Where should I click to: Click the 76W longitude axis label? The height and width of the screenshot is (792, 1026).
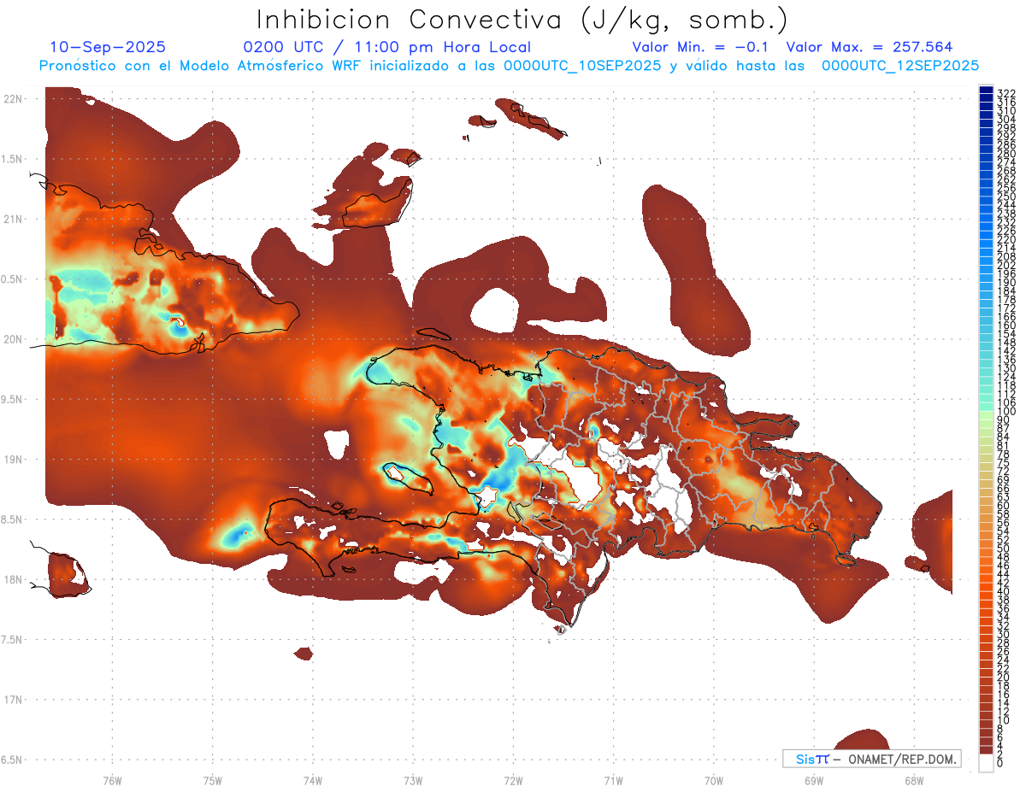pyautogui.click(x=112, y=779)
